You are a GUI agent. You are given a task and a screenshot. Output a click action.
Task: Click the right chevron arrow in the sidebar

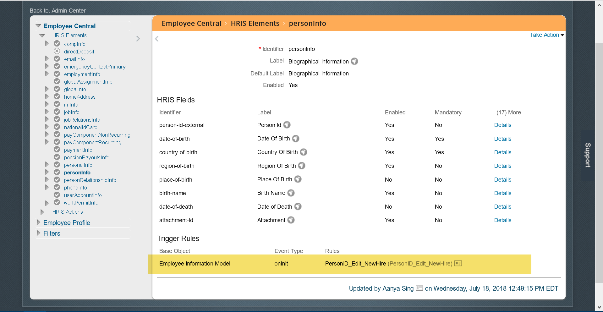[x=138, y=39]
